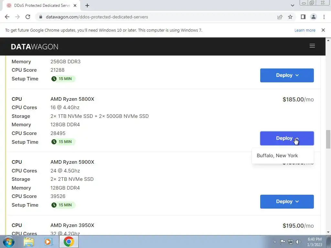This screenshot has height=248, width=331.
Task: Click the 15 MIN badge under CPU Score 21288
Action: pyautogui.click(x=63, y=79)
